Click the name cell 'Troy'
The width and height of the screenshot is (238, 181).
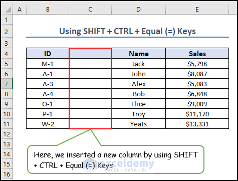click(138, 114)
